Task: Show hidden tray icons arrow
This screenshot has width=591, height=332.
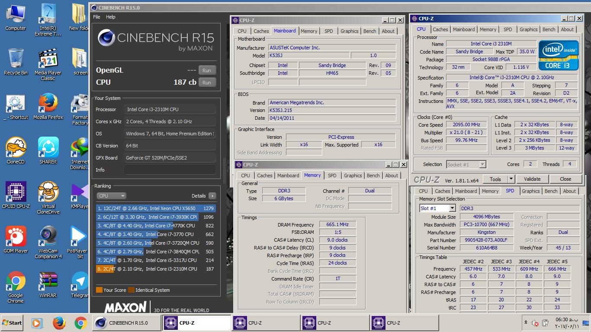Action: point(526,322)
